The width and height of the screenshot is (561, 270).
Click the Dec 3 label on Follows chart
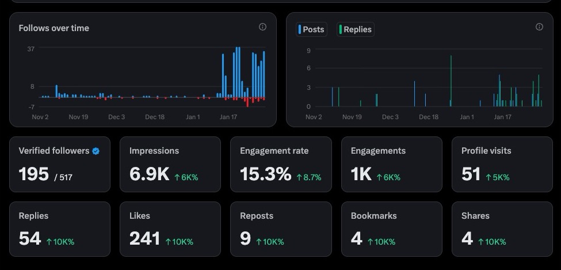click(x=117, y=117)
